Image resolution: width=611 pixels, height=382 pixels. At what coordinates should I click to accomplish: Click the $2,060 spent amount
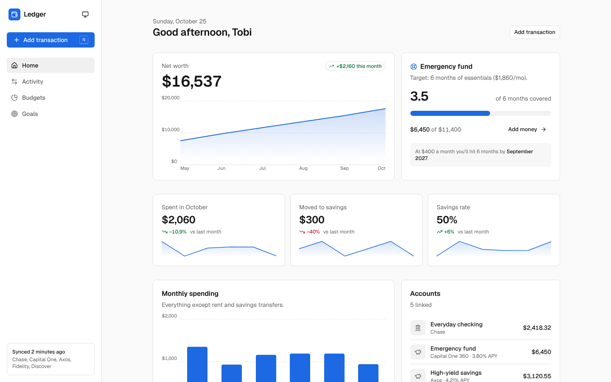179,220
